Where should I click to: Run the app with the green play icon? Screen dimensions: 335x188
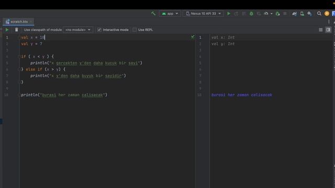click(229, 14)
